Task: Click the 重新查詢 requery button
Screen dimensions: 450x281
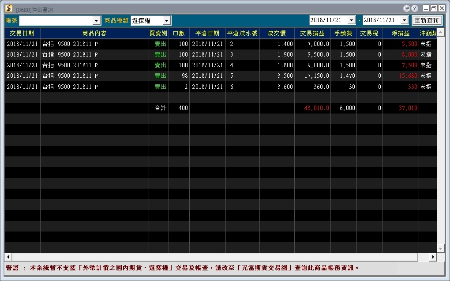Action: [x=427, y=20]
